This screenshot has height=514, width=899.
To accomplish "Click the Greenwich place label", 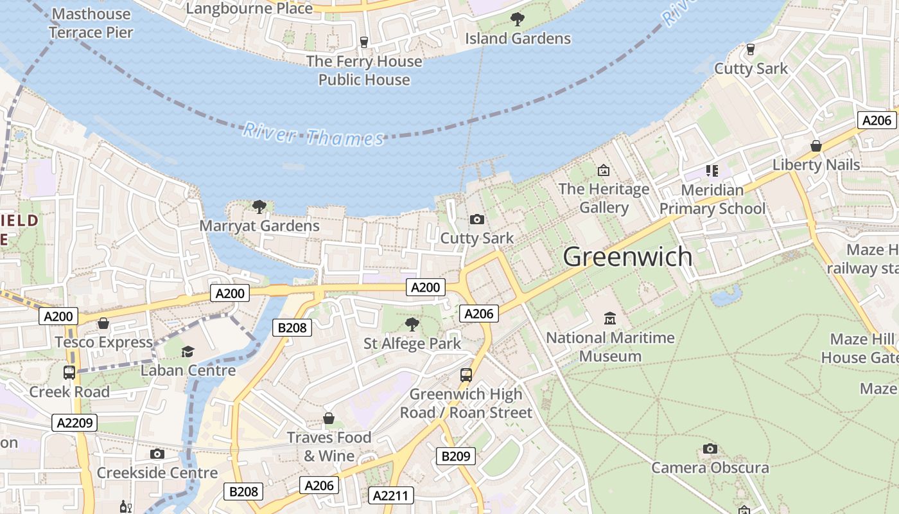I will click(628, 257).
